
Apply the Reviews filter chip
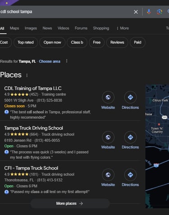click(117, 43)
